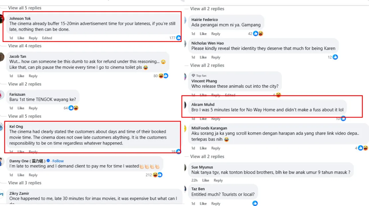This screenshot has width=369, height=206.
Task: Click reaction icons on Danny One's comment
Action: (x=158, y=175)
